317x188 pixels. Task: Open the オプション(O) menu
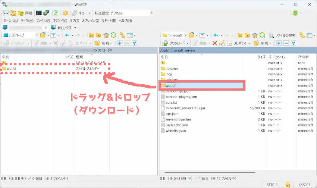[90, 21]
